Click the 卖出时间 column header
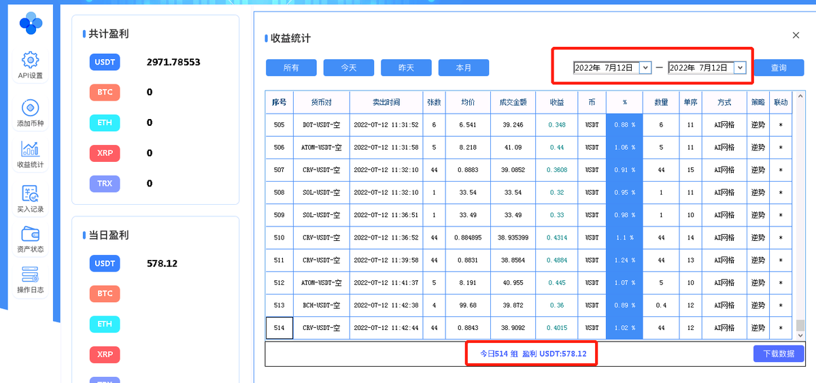Viewport: 816px width, 383px height. (x=386, y=102)
